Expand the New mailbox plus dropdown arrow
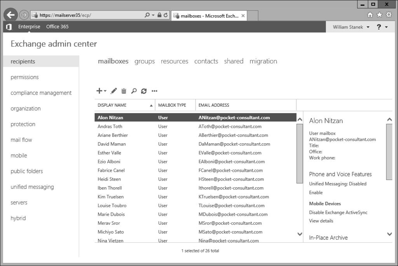398x266 pixels. click(x=105, y=91)
